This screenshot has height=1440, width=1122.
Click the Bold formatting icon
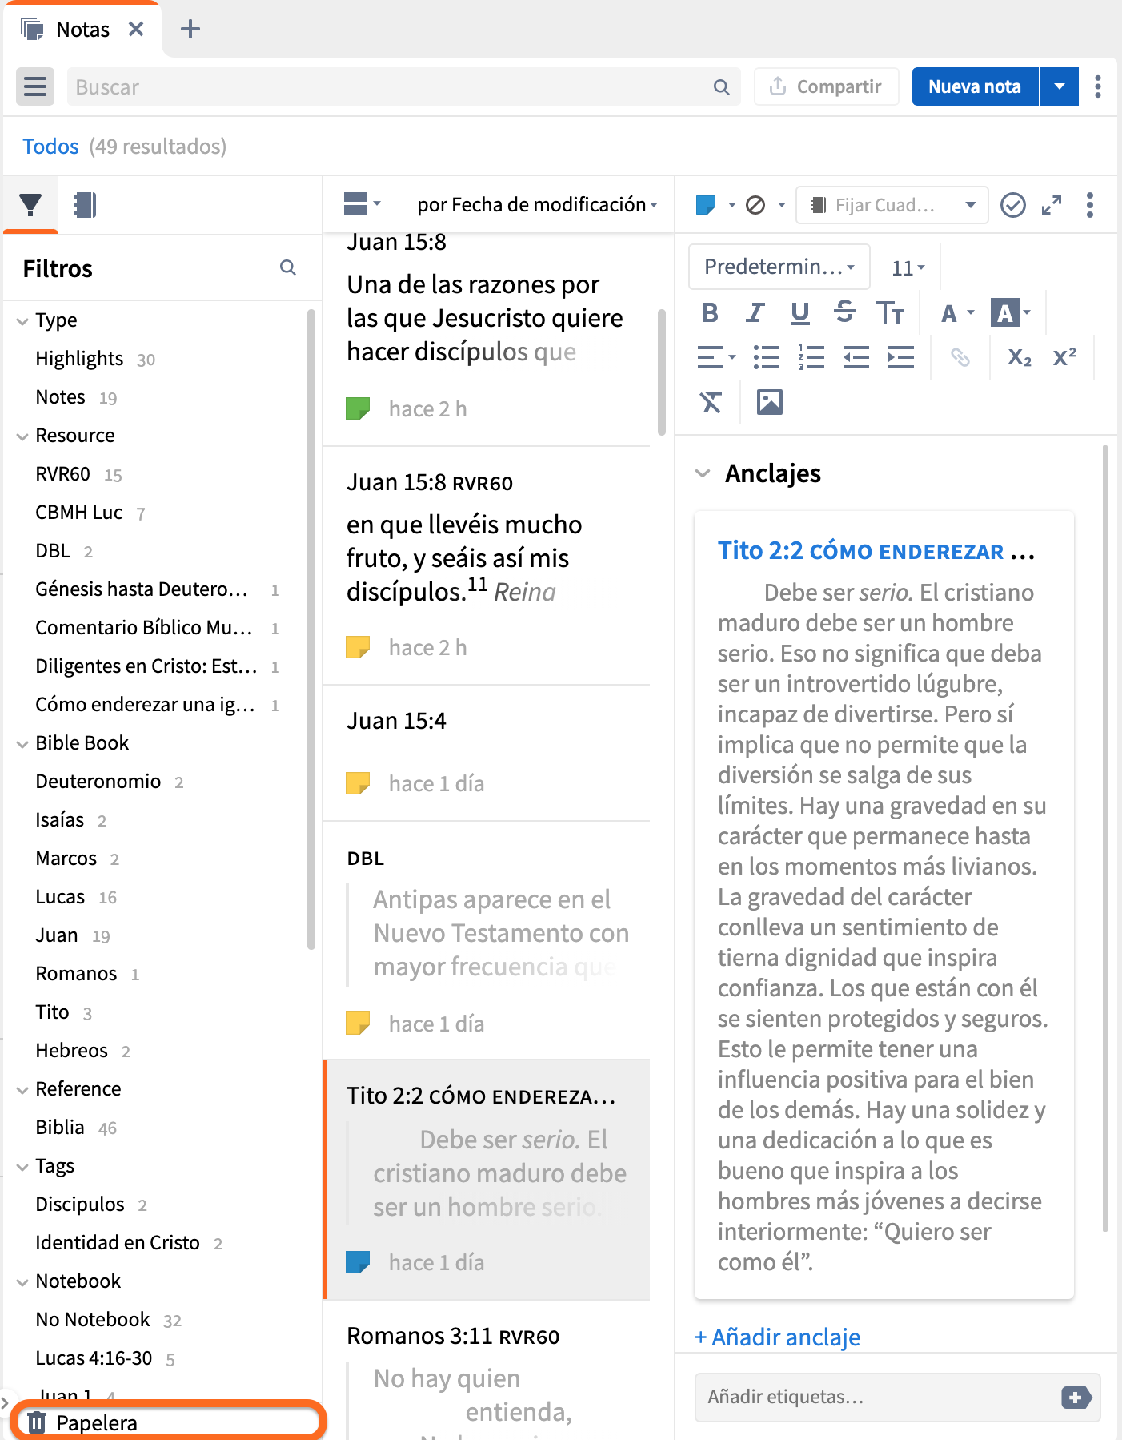[x=709, y=312]
